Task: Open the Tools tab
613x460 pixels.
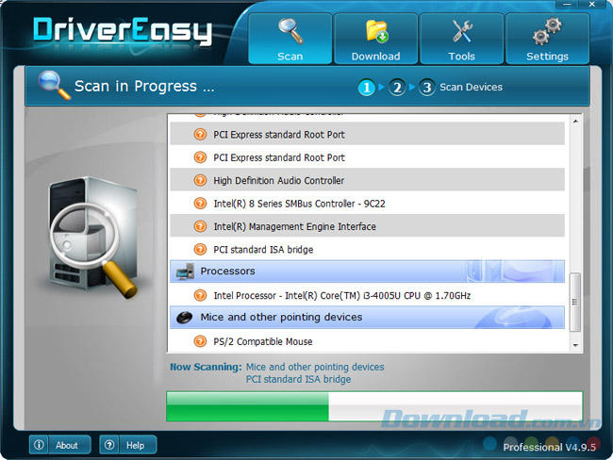Action: [x=461, y=39]
